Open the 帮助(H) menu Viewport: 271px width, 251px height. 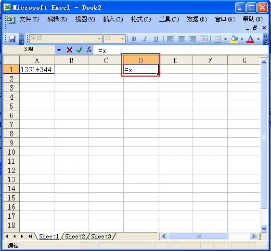click(253, 19)
